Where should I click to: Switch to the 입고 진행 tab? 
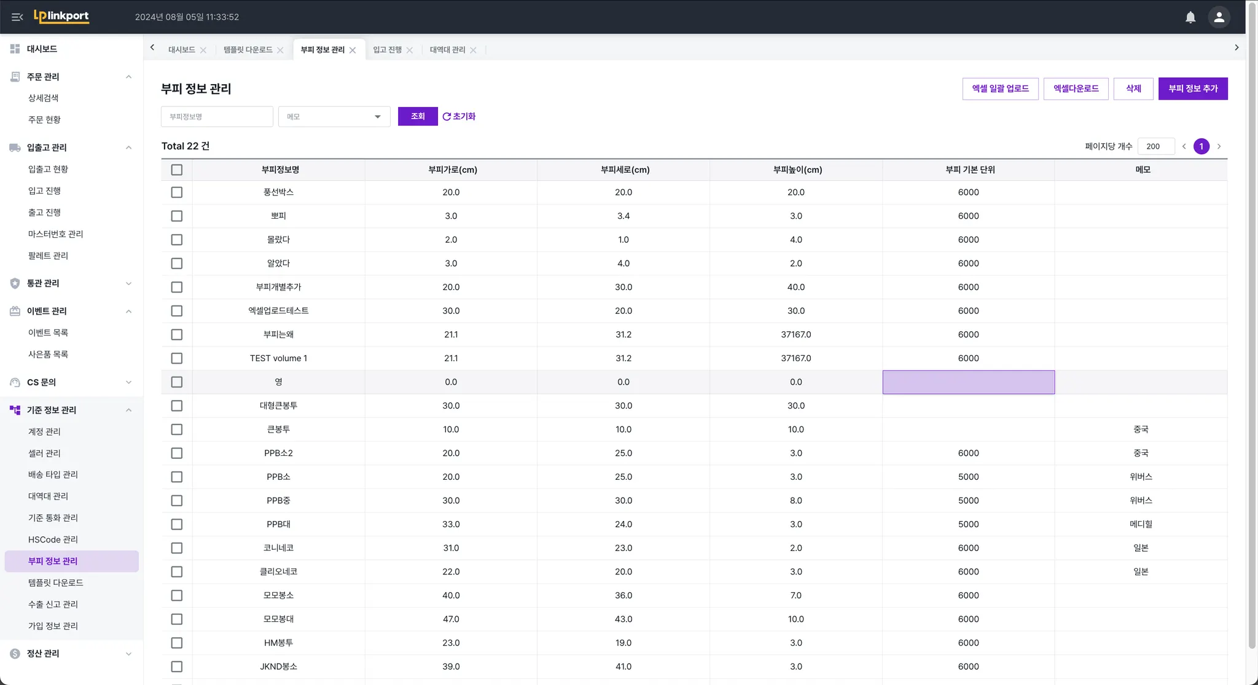[387, 50]
